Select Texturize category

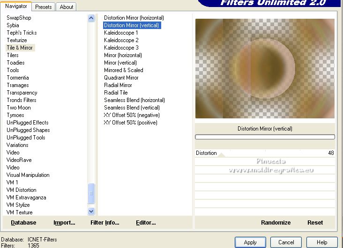[x=17, y=40]
